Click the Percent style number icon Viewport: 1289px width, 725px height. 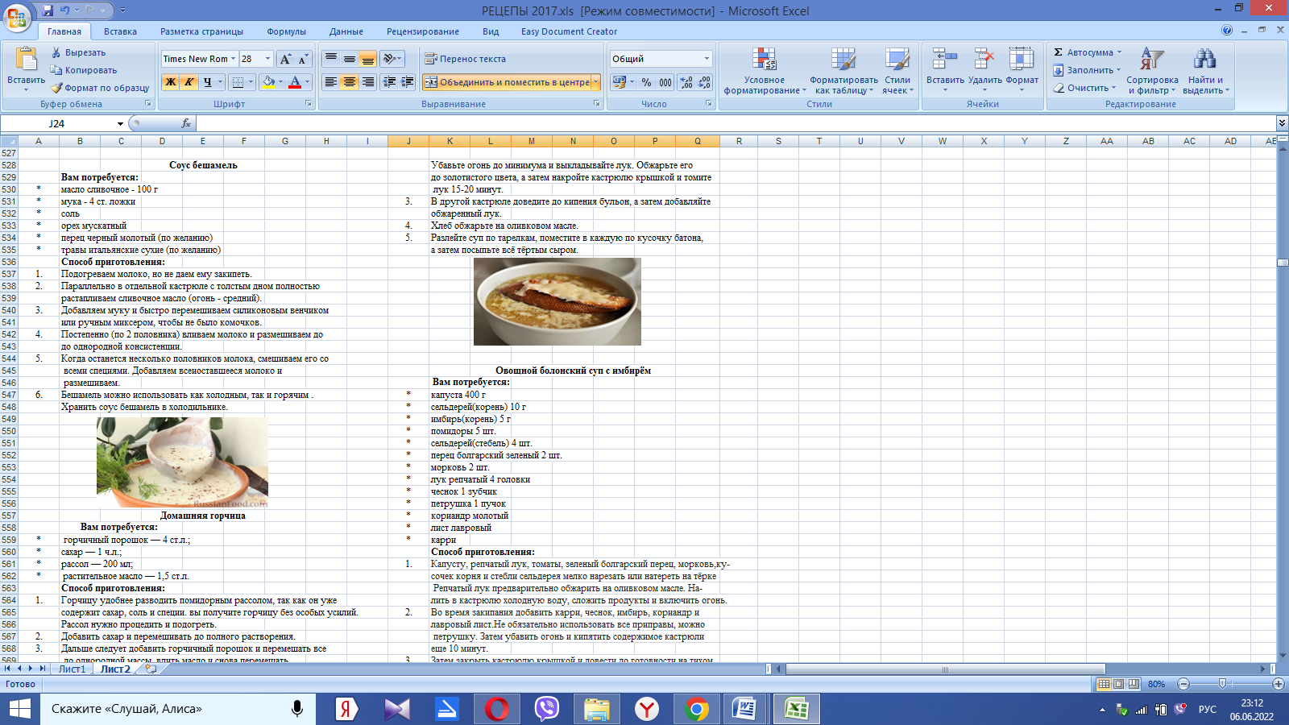pyautogui.click(x=646, y=82)
